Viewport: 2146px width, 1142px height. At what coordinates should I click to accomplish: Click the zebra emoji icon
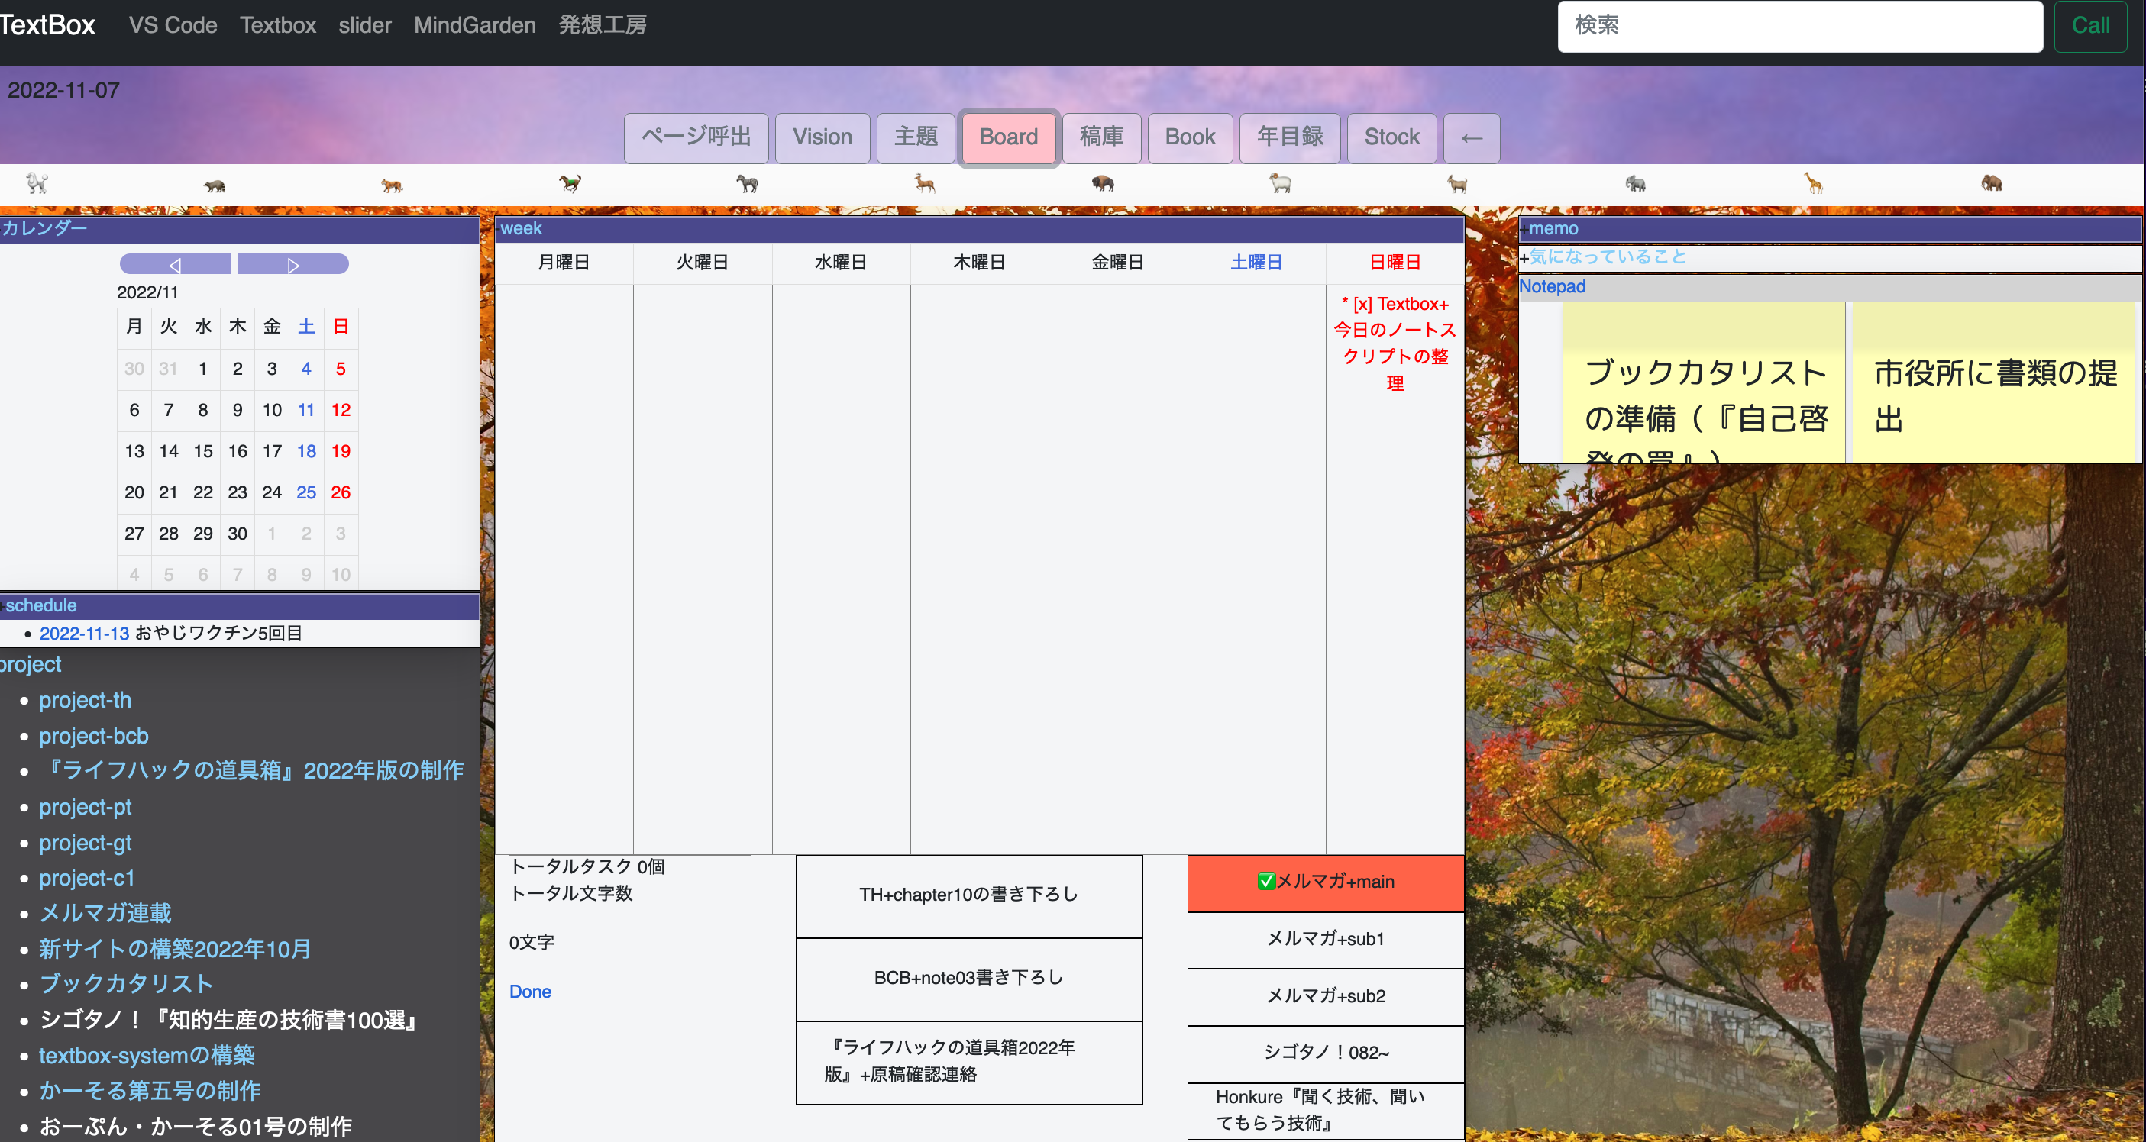tap(747, 183)
